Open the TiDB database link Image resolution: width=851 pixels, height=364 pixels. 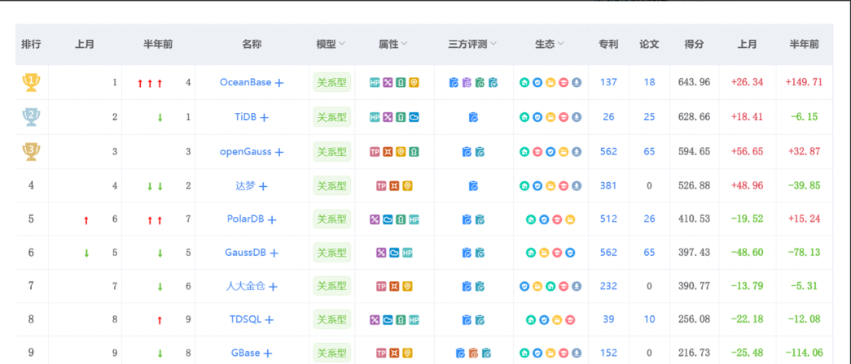[x=245, y=117]
